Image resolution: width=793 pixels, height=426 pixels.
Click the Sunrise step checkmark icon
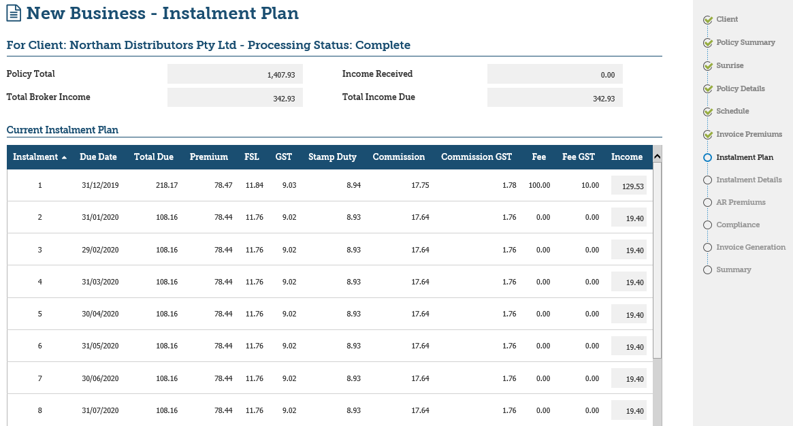click(708, 66)
